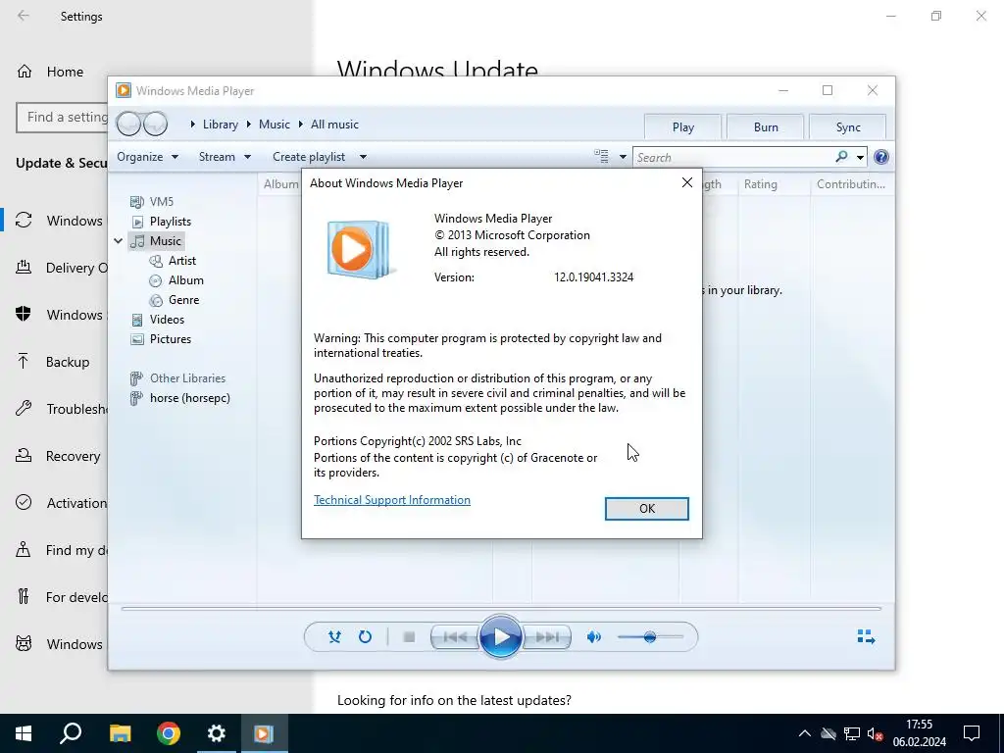This screenshot has height=753, width=1004.
Task: Mute the volume speaker icon
Action: tap(594, 636)
